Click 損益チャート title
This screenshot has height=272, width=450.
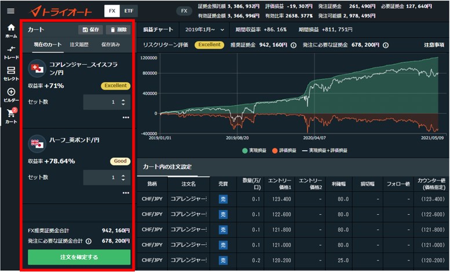[x=158, y=30]
